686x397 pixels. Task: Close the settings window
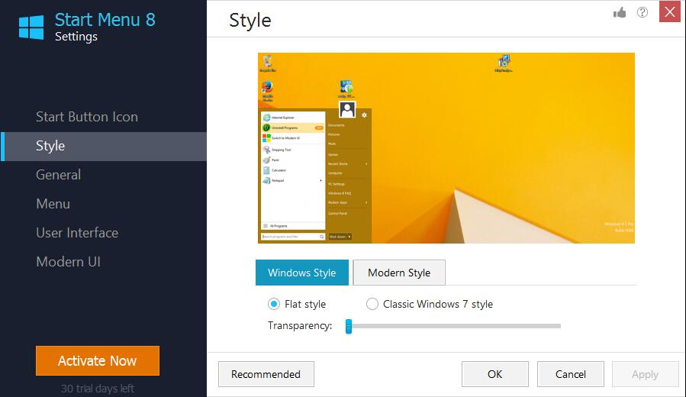[x=670, y=11]
